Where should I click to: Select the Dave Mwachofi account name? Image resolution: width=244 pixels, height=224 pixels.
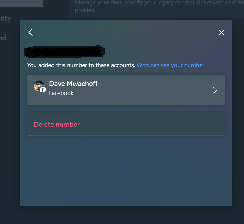(73, 83)
